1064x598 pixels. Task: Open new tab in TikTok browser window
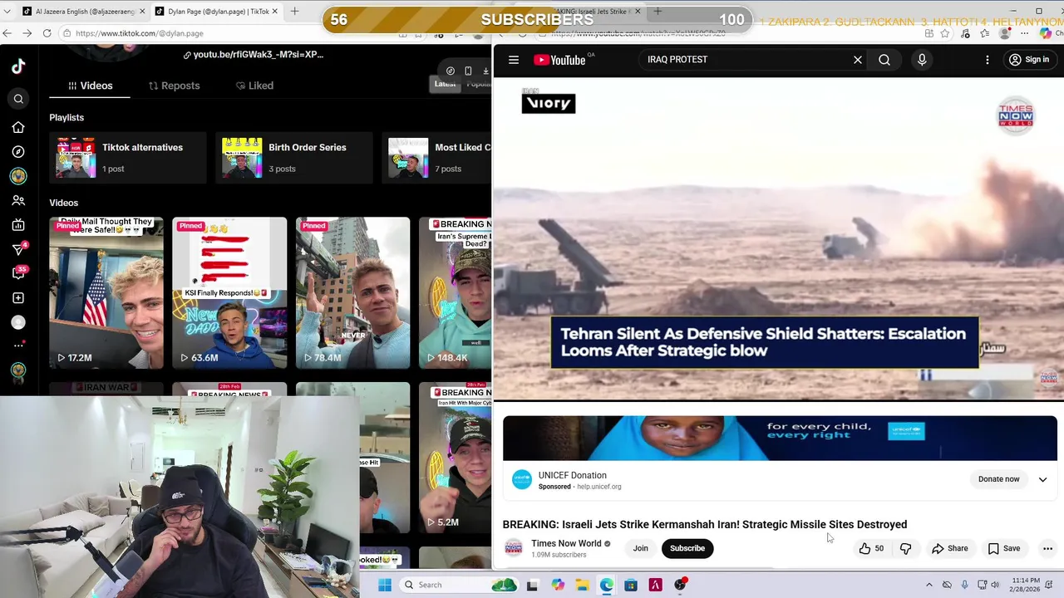(x=294, y=12)
